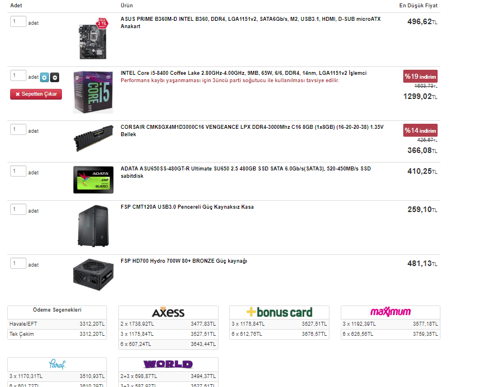Open INTEL Core i5-8400 product title link
This screenshot has height=387, width=490.
click(243, 73)
